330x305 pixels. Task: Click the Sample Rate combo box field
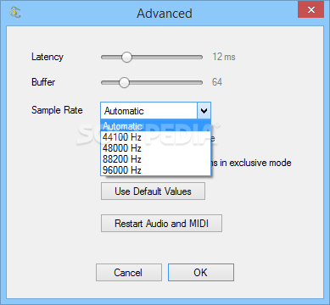click(x=155, y=110)
